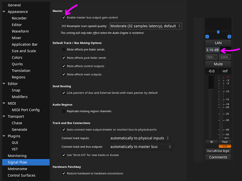
Task: Open Connect track inputs dropdown
Action: [x=140, y=138]
